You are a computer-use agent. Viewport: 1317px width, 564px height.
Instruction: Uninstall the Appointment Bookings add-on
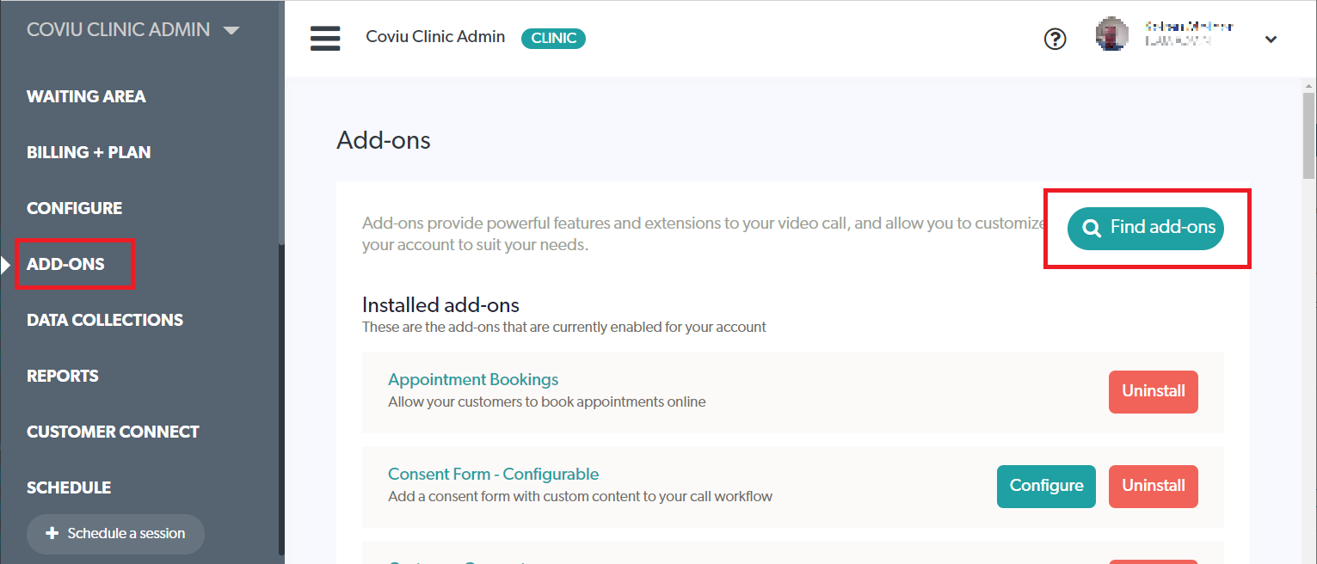click(x=1154, y=391)
